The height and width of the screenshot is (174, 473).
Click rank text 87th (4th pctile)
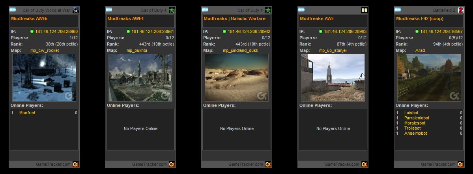click(351, 44)
